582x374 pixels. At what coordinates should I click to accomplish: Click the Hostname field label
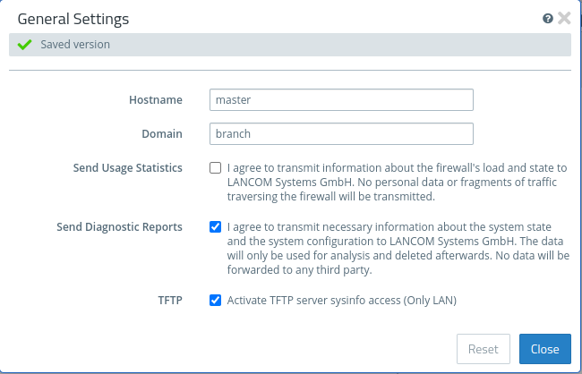[156, 100]
